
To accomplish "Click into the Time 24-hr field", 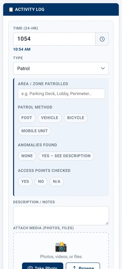I will click(x=54, y=39).
